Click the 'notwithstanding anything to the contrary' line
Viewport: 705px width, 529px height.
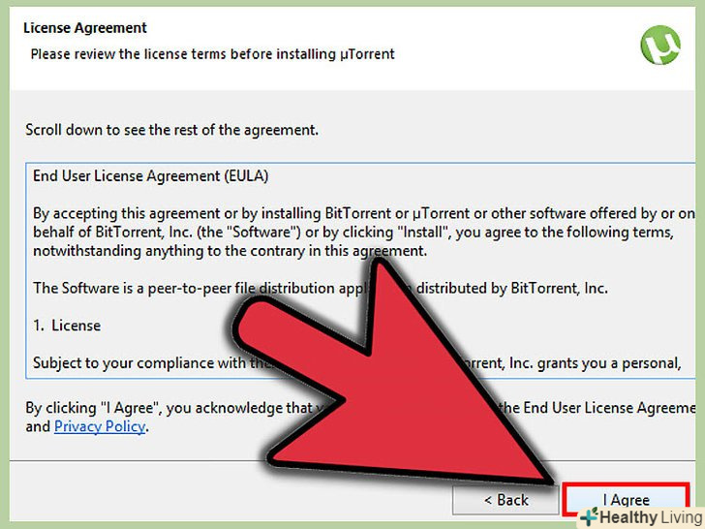coord(230,251)
